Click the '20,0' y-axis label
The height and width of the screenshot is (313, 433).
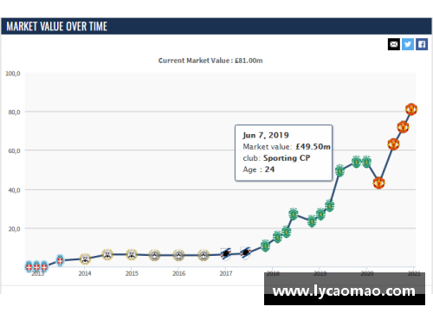pyautogui.click(x=15, y=229)
